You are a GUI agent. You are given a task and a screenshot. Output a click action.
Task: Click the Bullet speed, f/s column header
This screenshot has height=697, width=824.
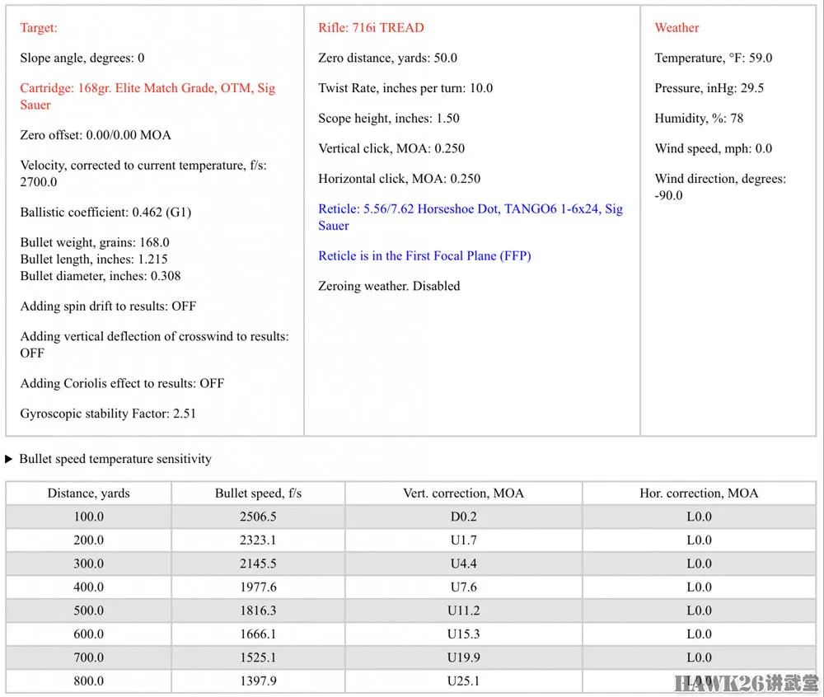(258, 494)
